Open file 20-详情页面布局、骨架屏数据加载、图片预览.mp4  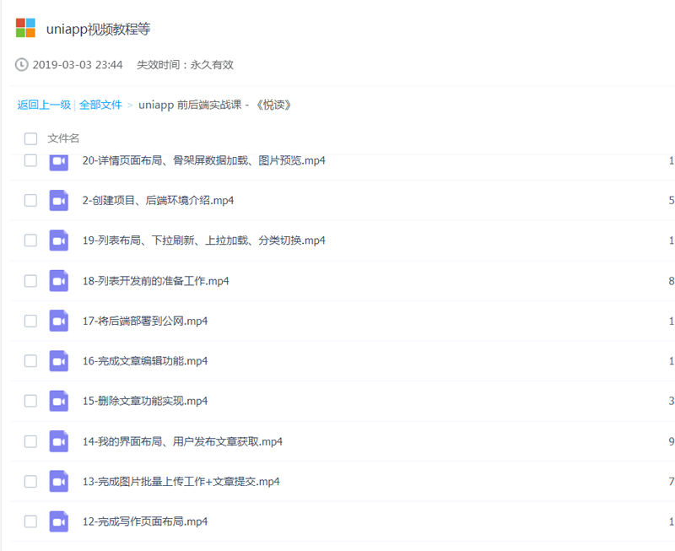point(203,160)
